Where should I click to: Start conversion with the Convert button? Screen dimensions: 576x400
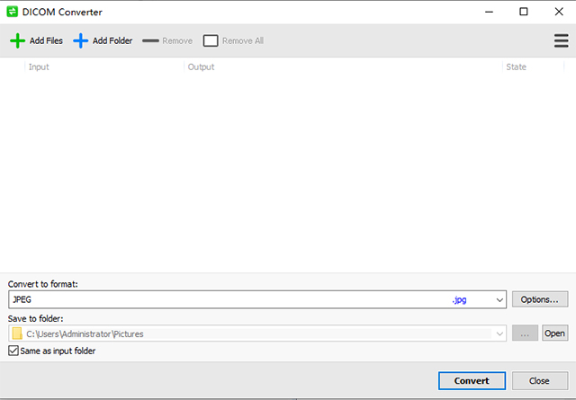(x=472, y=381)
